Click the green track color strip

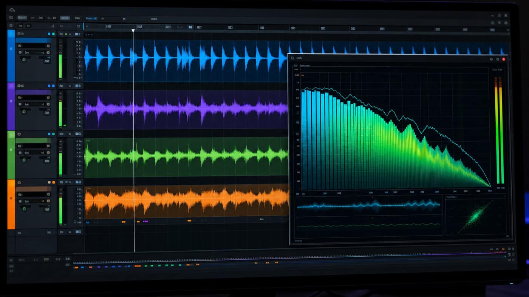[11, 155]
